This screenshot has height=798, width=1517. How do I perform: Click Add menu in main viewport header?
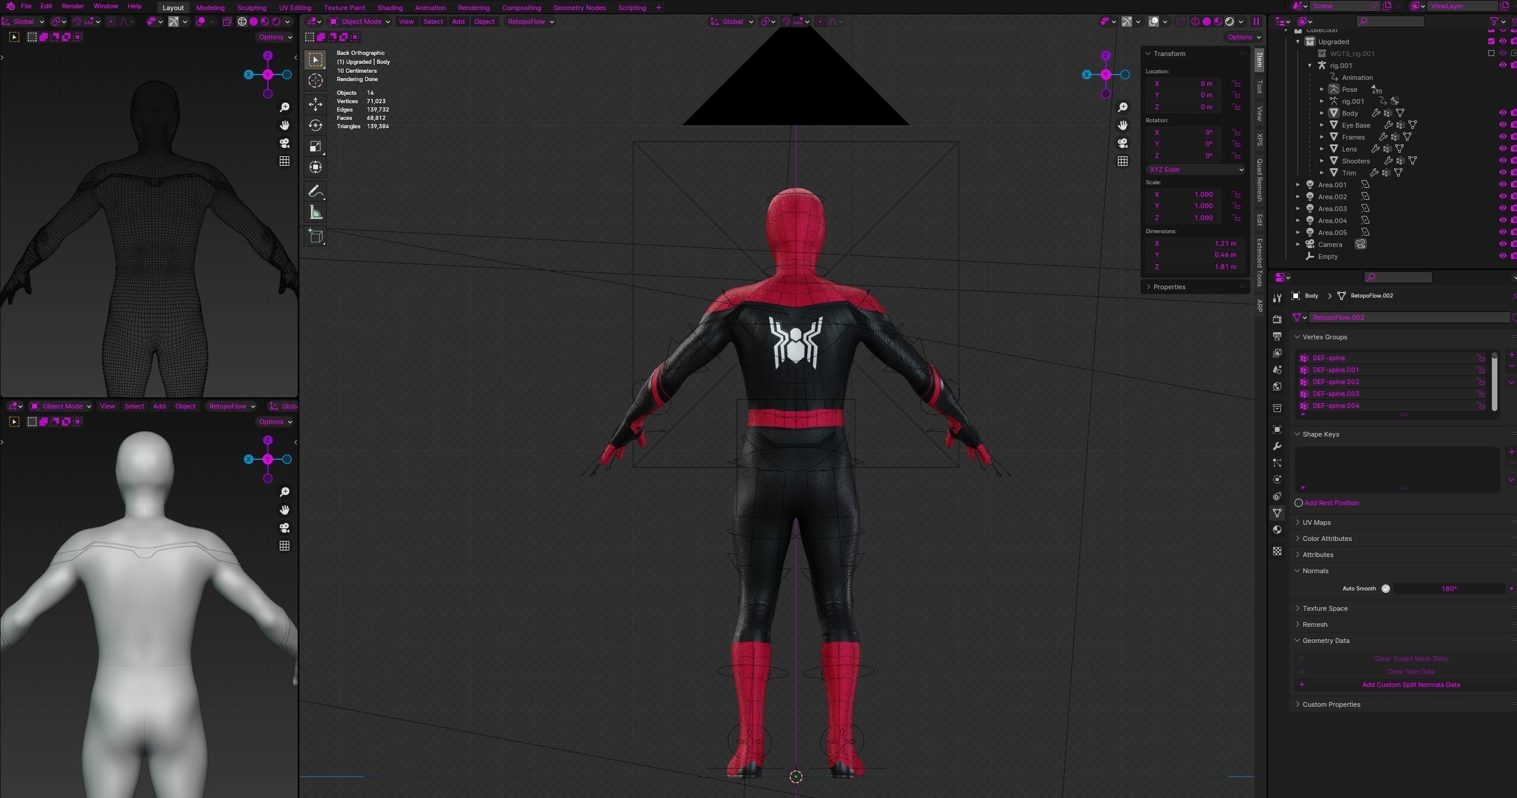(458, 21)
